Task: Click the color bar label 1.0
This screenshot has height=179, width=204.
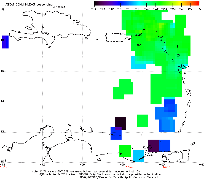Action: pos(199,9)
